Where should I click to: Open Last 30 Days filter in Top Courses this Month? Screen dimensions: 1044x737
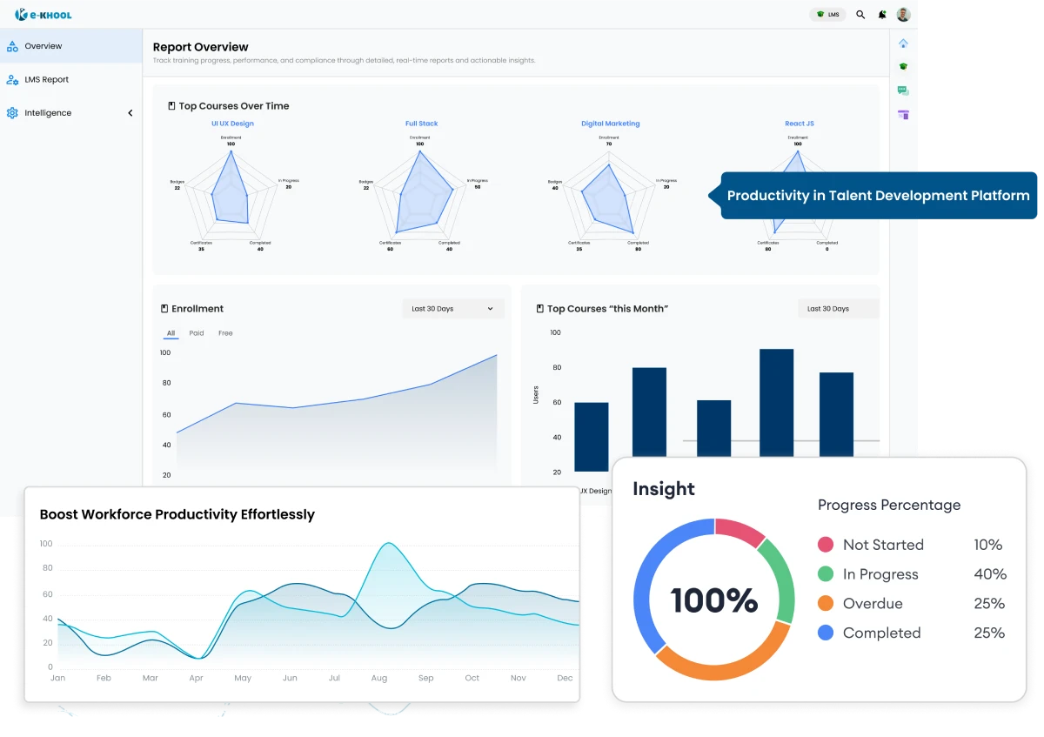[x=837, y=308]
